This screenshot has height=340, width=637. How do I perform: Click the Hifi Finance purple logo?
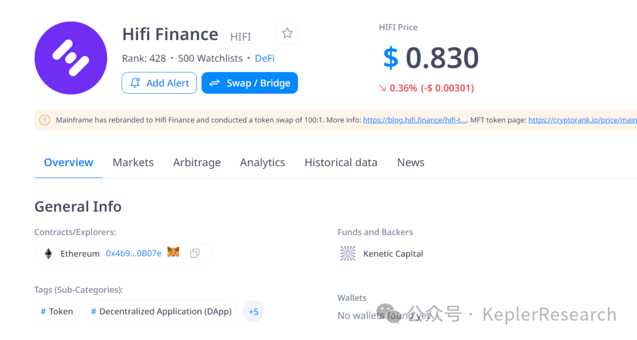(x=71, y=58)
